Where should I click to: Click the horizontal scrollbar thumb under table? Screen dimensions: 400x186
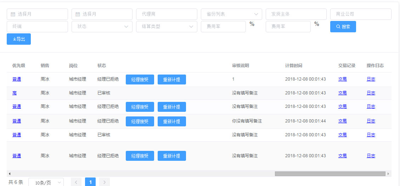click(x=330, y=174)
